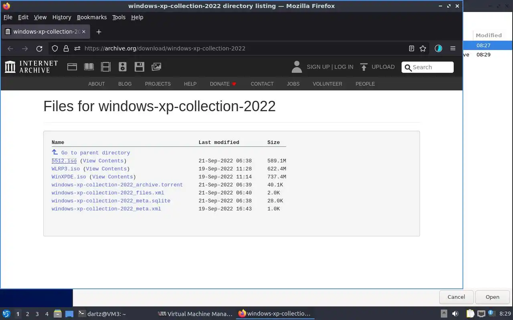The width and height of the screenshot is (513, 320).
Task: Click the show desktop taskbar icon
Action: pyautogui.click(x=69, y=314)
